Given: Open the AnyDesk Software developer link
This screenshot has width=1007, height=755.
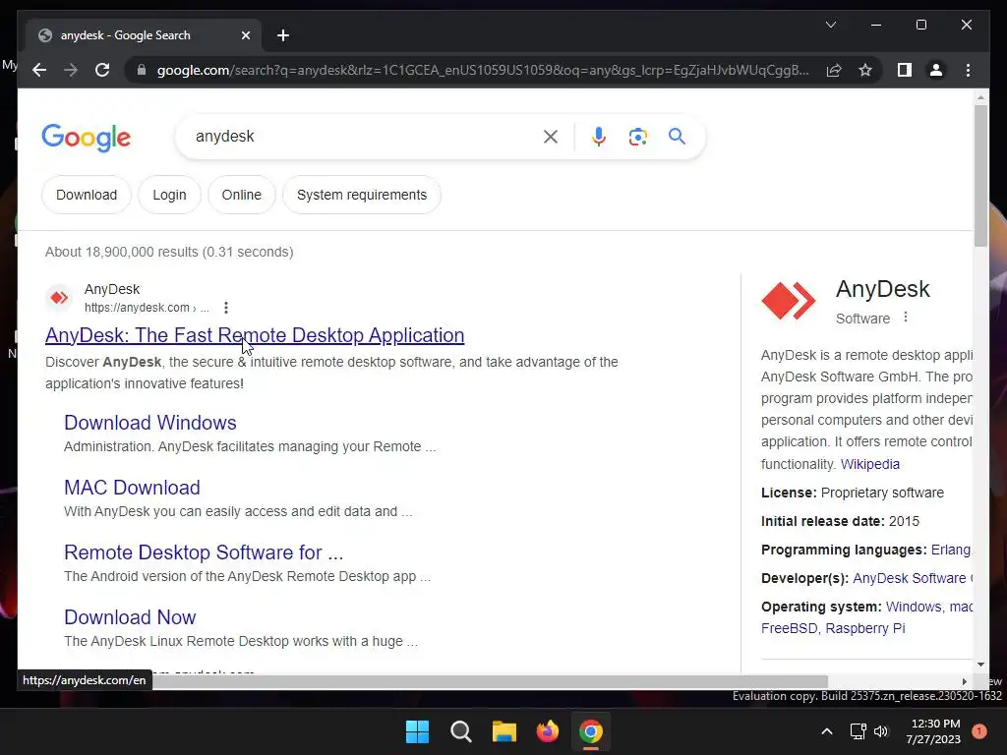Looking at the screenshot, I should [x=912, y=578].
